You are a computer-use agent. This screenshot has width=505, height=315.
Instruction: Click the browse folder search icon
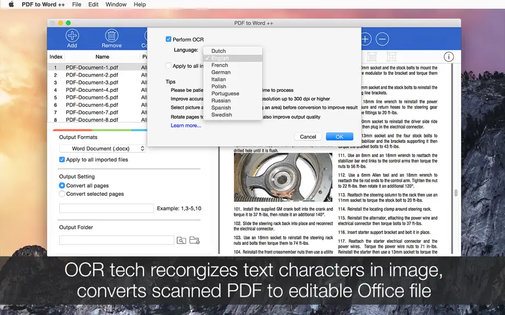pos(181,240)
